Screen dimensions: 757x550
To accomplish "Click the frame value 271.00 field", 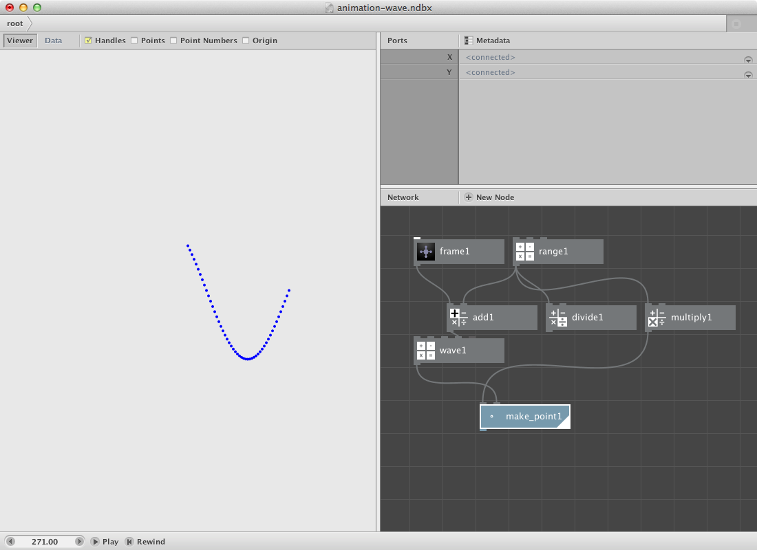I will click(x=45, y=542).
